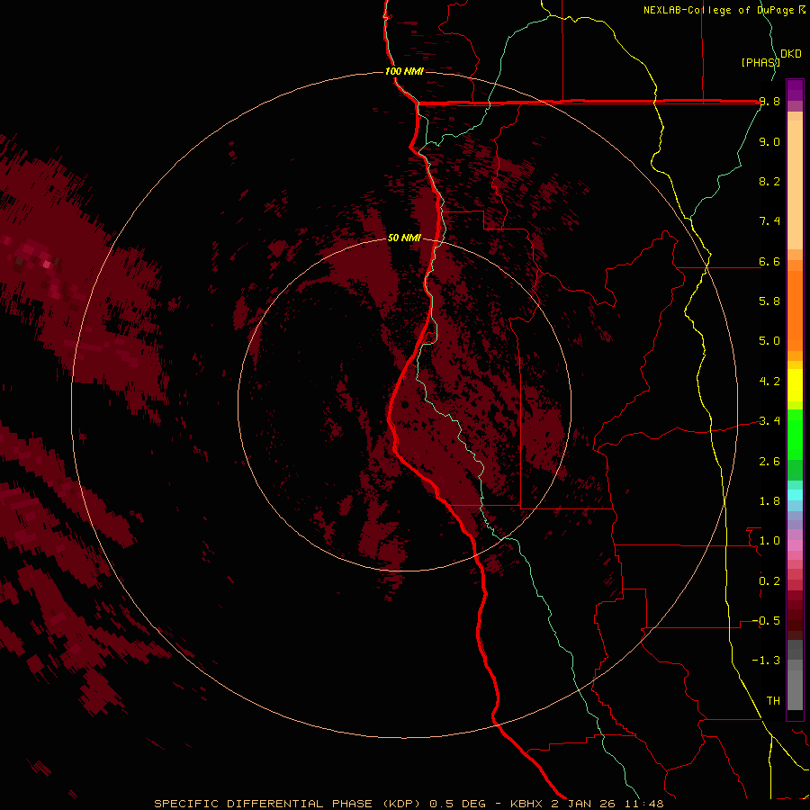Select the 9.8 scale value
Screen dimensions: 810x810
pos(769,102)
